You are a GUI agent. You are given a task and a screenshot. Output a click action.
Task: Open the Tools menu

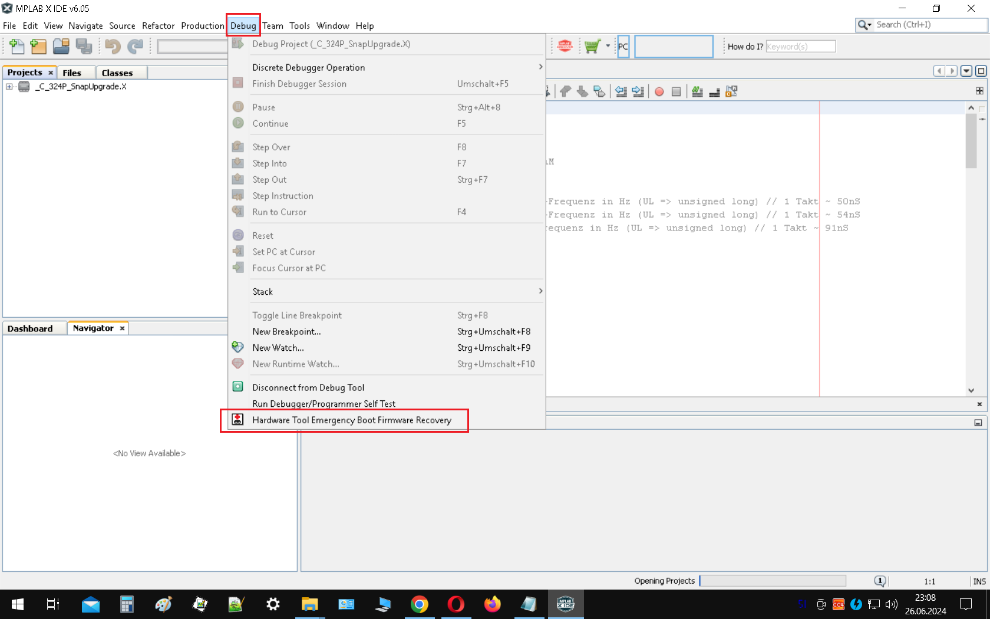[x=299, y=26]
